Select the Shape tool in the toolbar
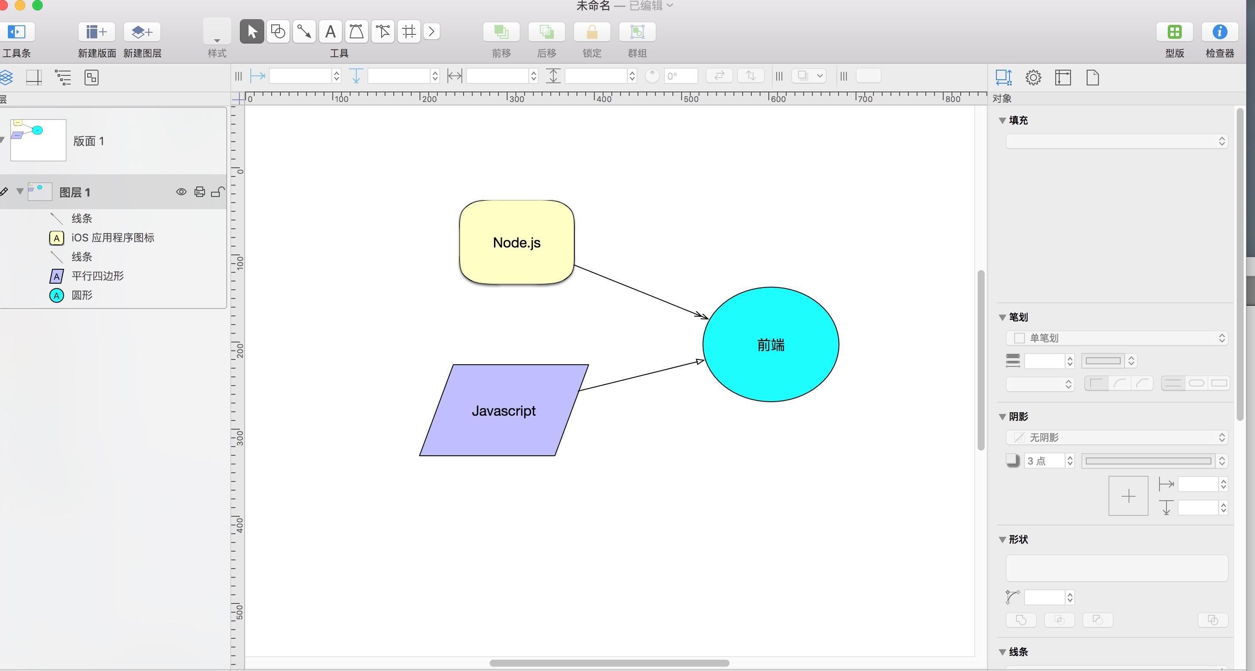 click(x=278, y=31)
